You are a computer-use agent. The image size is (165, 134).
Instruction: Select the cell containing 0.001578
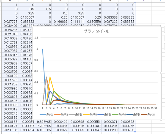pyautogui.click(x=10, y=80)
